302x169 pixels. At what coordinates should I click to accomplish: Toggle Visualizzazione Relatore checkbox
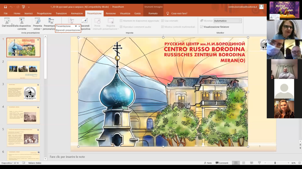tap(201, 27)
